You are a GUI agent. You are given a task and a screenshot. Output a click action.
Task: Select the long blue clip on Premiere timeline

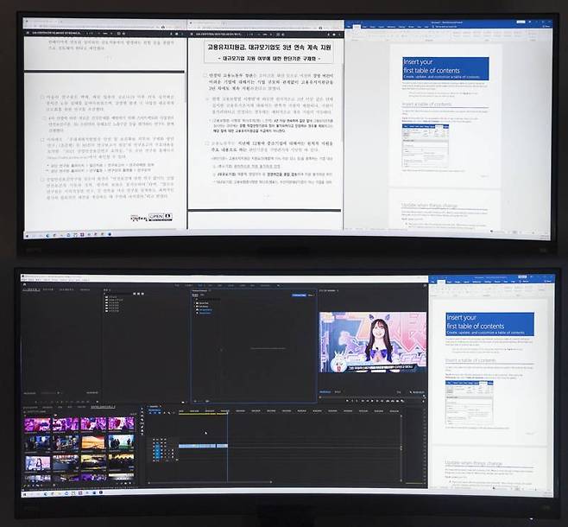[x=198, y=446]
